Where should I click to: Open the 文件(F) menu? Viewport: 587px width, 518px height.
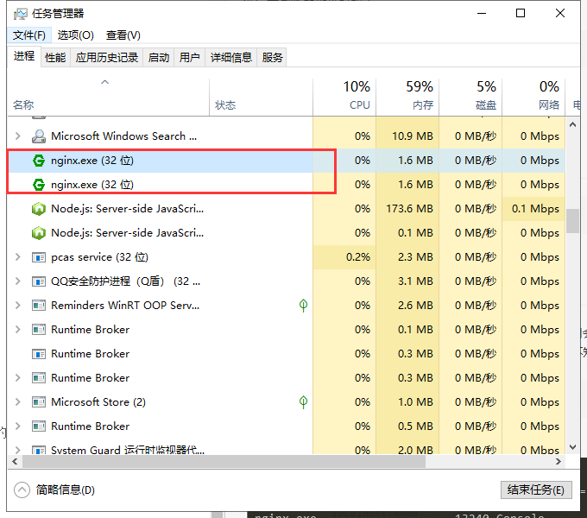tap(28, 35)
